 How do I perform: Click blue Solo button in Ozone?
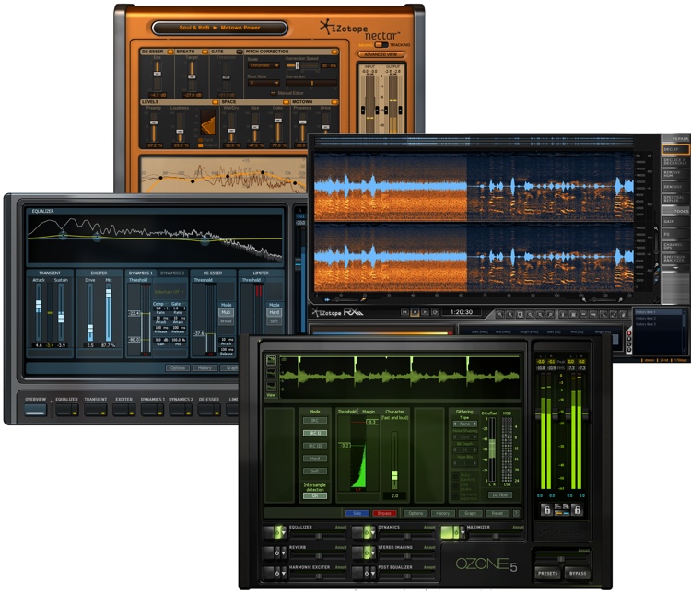pyautogui.click(x=357, y=513)
